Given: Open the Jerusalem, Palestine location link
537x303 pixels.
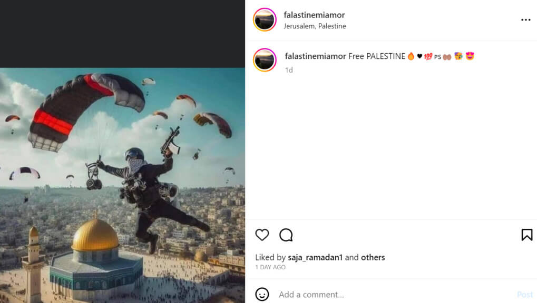Looking at the screenshot, I should point(315,26).
